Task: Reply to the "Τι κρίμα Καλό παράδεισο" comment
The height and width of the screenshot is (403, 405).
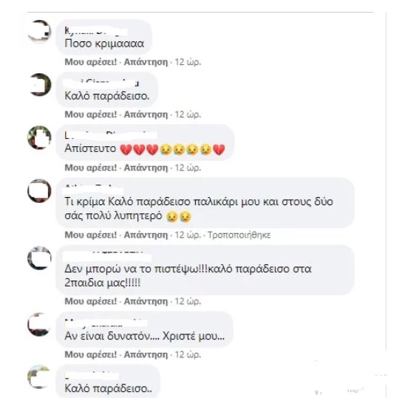Action: [146, 235]
